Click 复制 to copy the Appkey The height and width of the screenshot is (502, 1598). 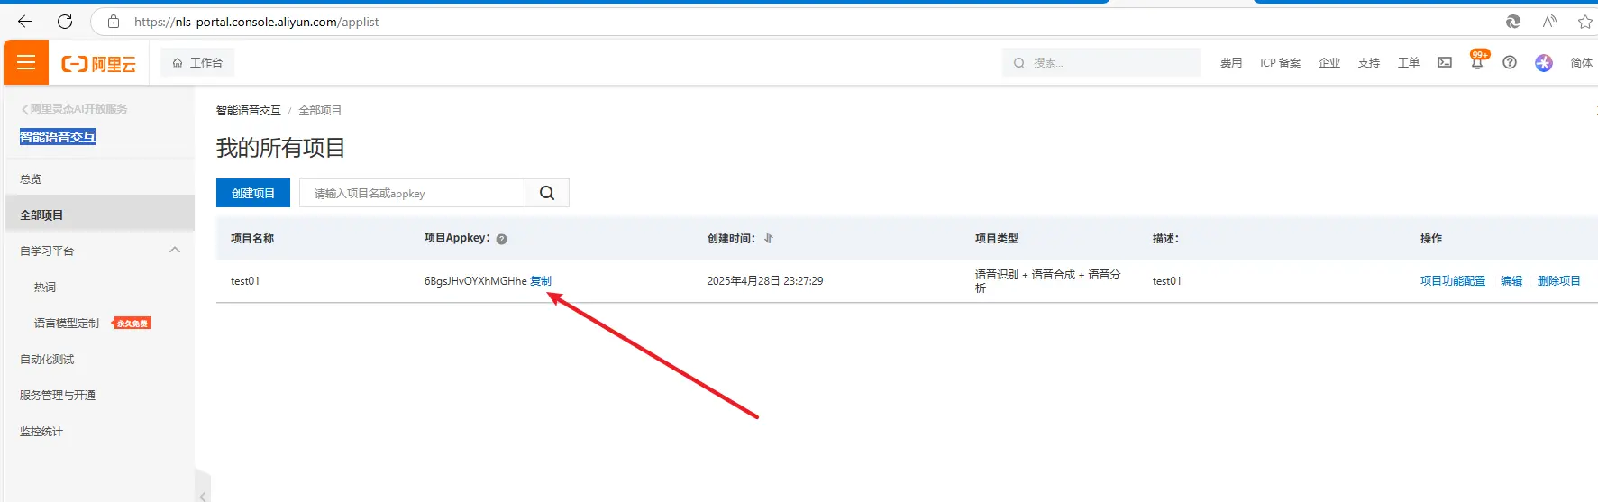pos(541,281)
